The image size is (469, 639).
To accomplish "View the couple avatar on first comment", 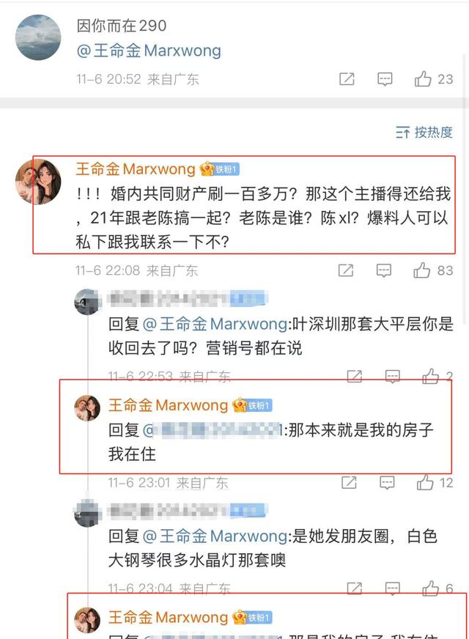I will click(x=38, y=182).
